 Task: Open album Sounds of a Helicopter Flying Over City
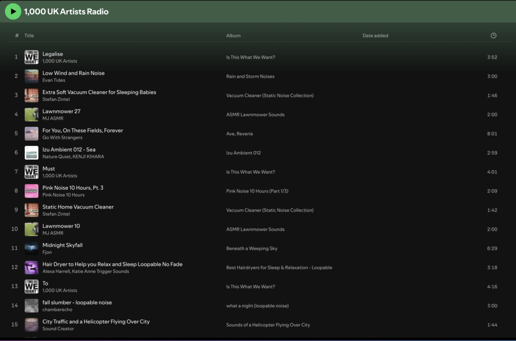[x=268, y=325]
